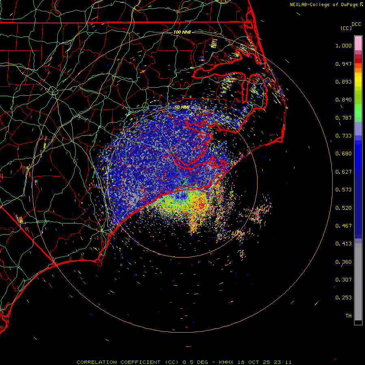Select the 0.947 scale value
365x365 pixels.
344,64
